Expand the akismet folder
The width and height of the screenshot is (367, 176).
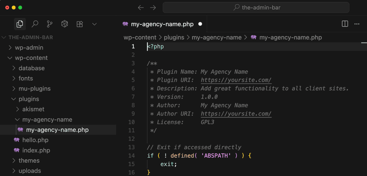(x=17, y=109)
